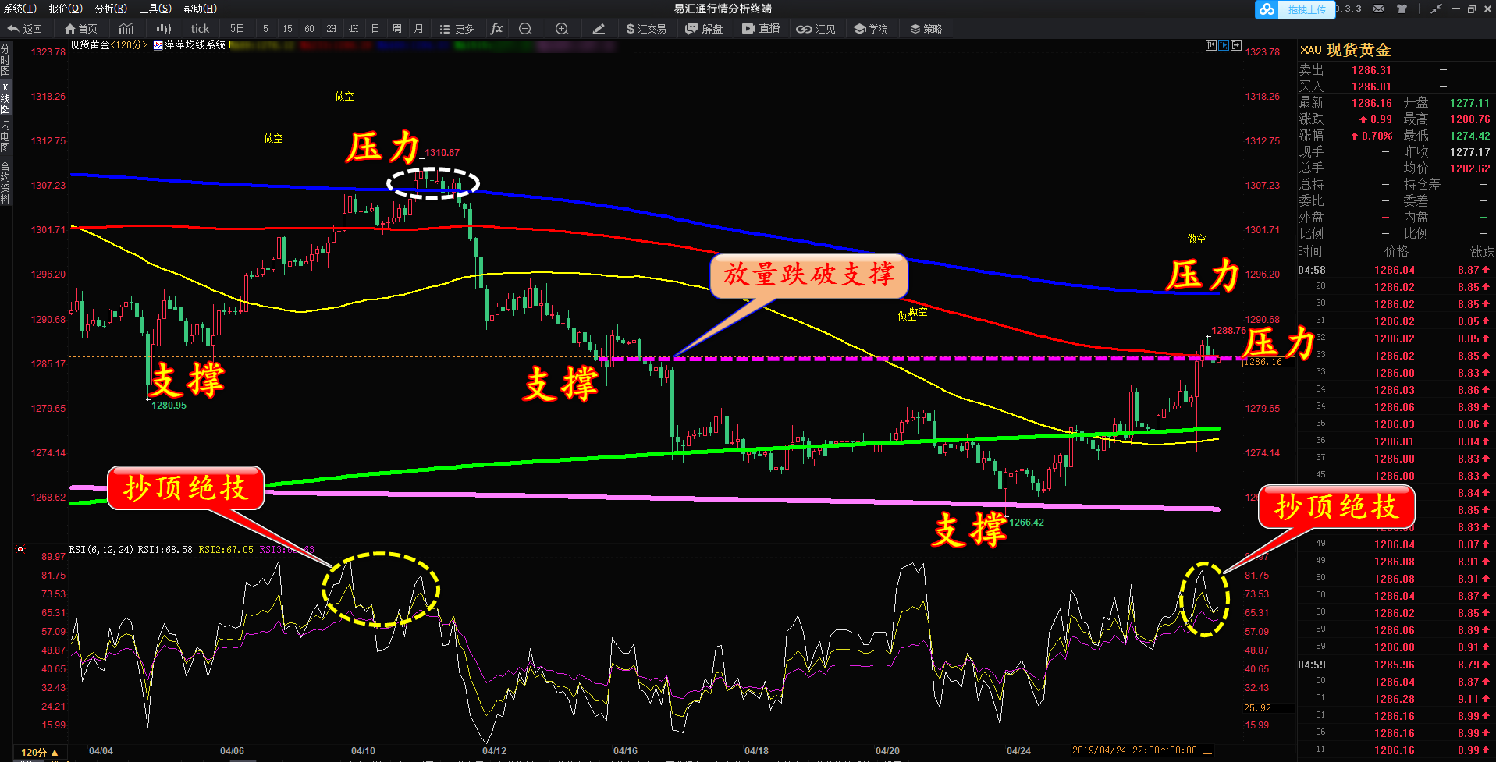The width and height of the screenshot is (1496, 762).
Task: Open 解盘 market commentary
Action: (x=704, y=29)
